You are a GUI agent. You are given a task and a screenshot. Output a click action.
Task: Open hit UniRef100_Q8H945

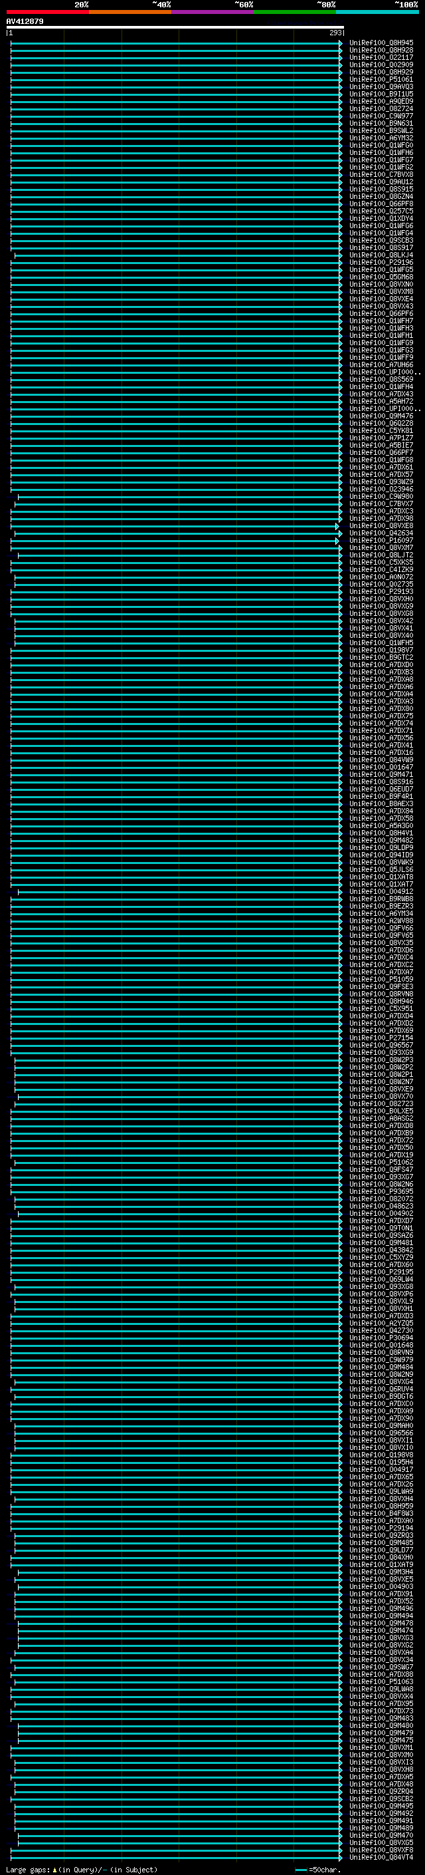point(381,43)
